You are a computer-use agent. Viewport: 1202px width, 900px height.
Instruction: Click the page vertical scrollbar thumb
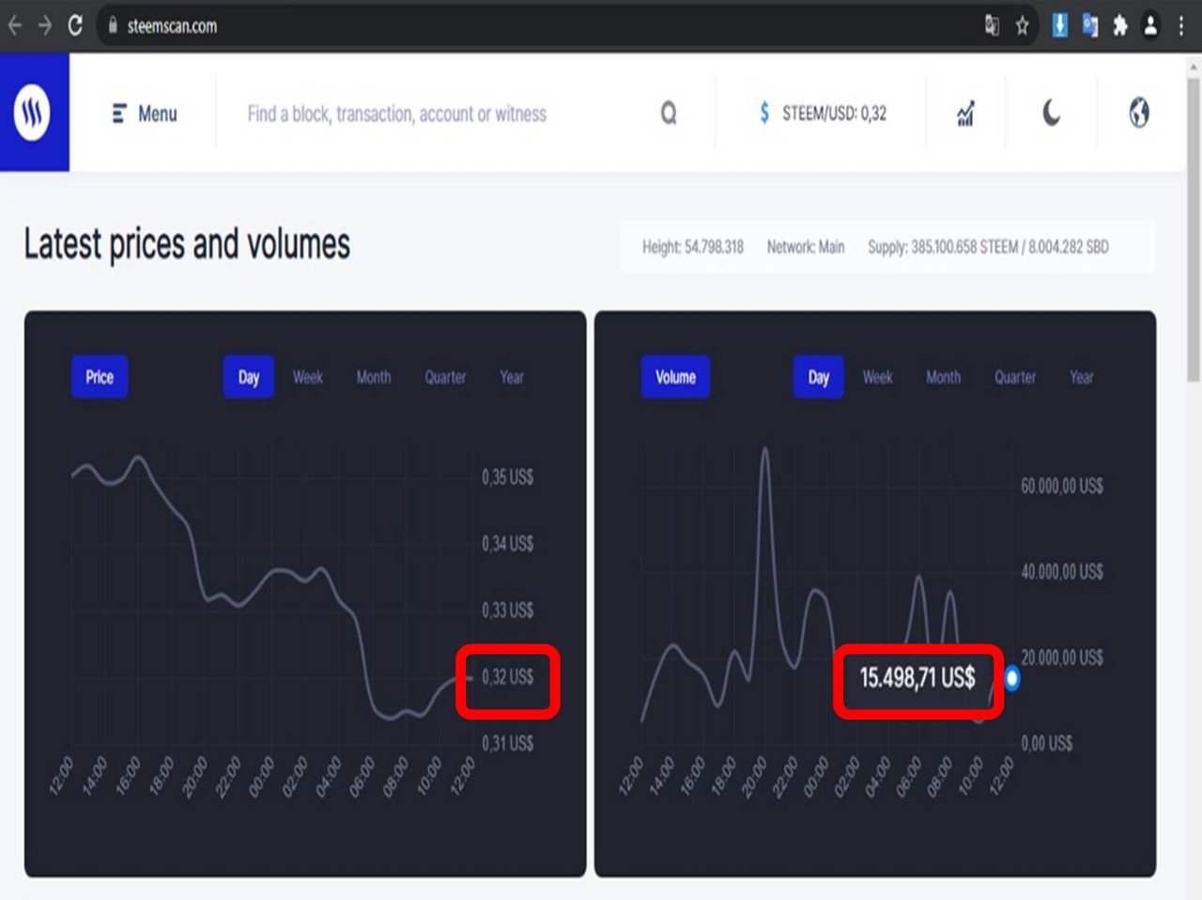[x=1194, y=230]
